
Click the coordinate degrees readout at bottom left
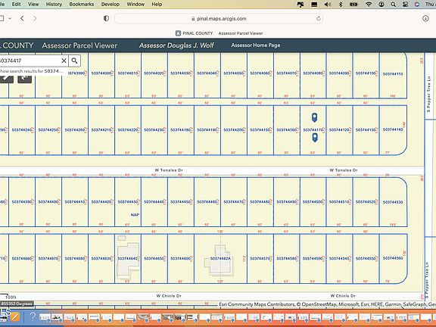17,304
